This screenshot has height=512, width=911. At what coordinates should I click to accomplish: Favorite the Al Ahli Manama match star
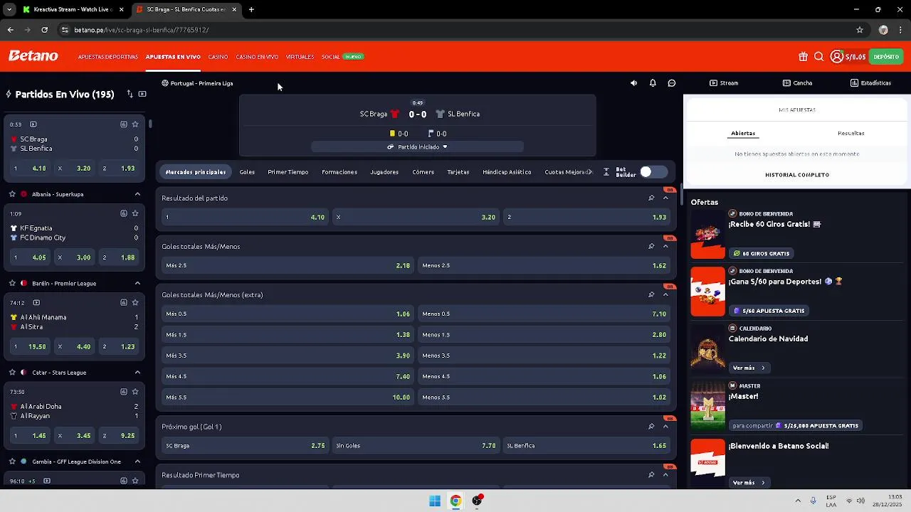(135, 302)
